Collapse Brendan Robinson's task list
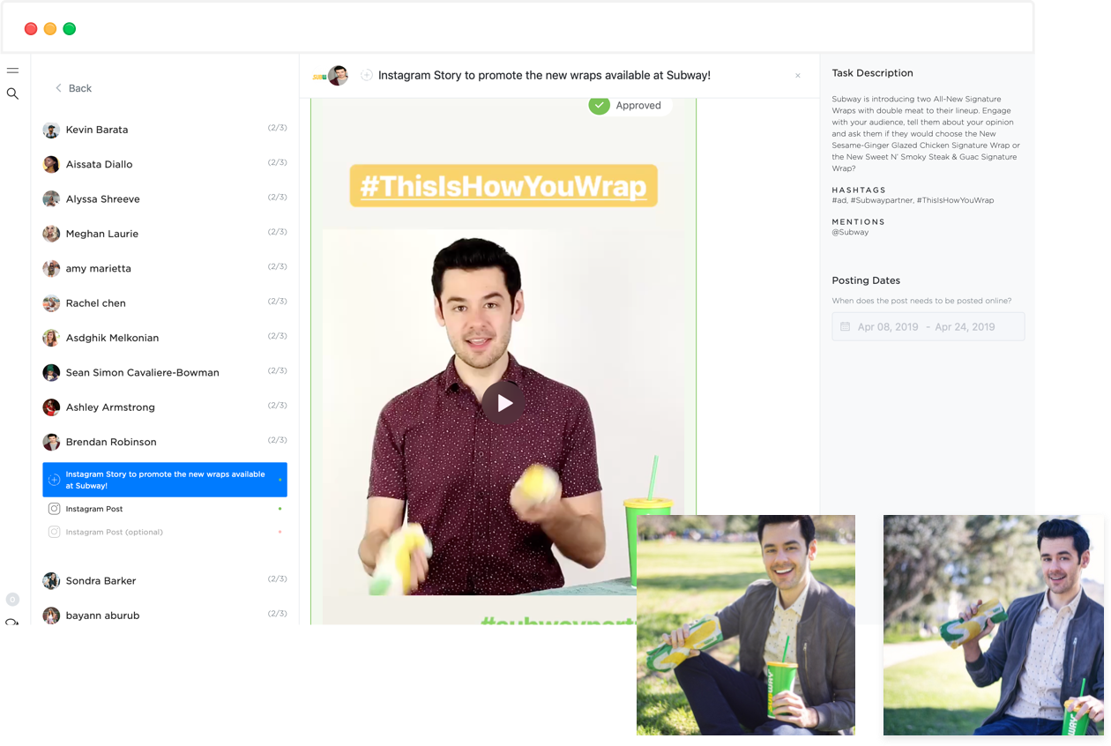Image resolution: width=1111 pixels, height=746 pixels. coord(165,442)
